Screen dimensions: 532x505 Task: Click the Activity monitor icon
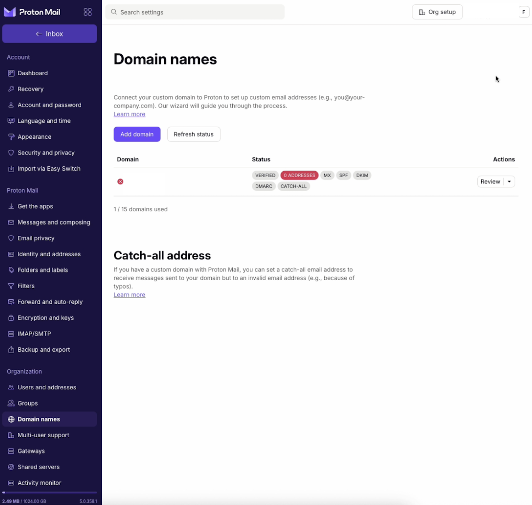(11, 483)
